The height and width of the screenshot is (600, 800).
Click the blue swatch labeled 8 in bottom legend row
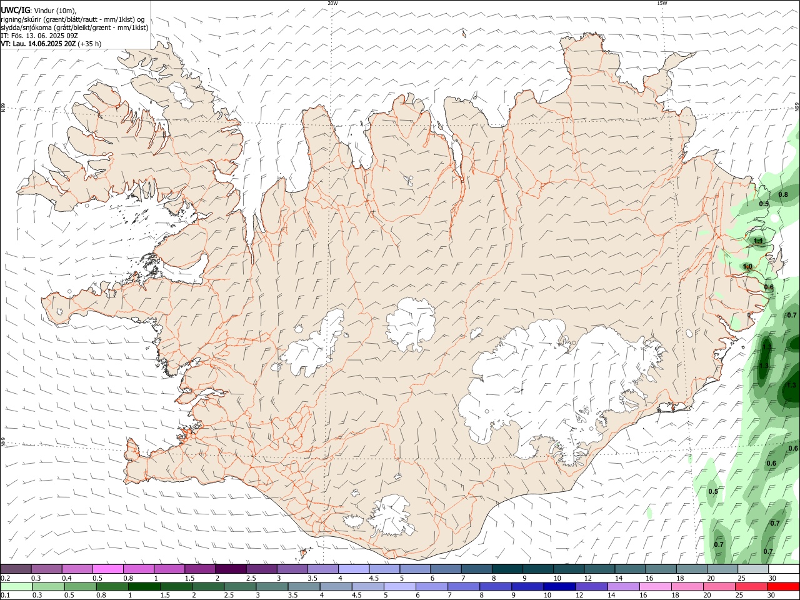point(495,587)
